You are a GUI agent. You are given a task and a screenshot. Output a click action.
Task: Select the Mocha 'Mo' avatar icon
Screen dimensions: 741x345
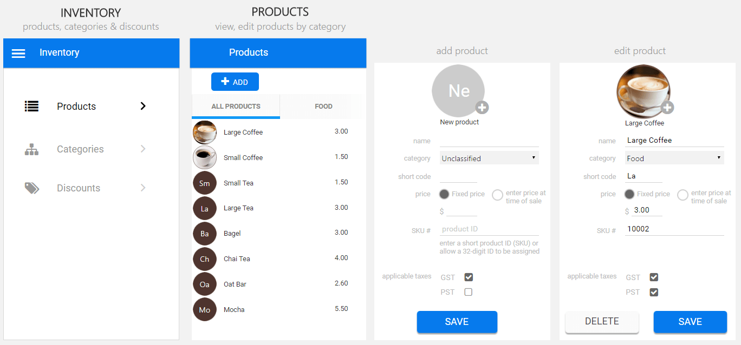(205, 310)
